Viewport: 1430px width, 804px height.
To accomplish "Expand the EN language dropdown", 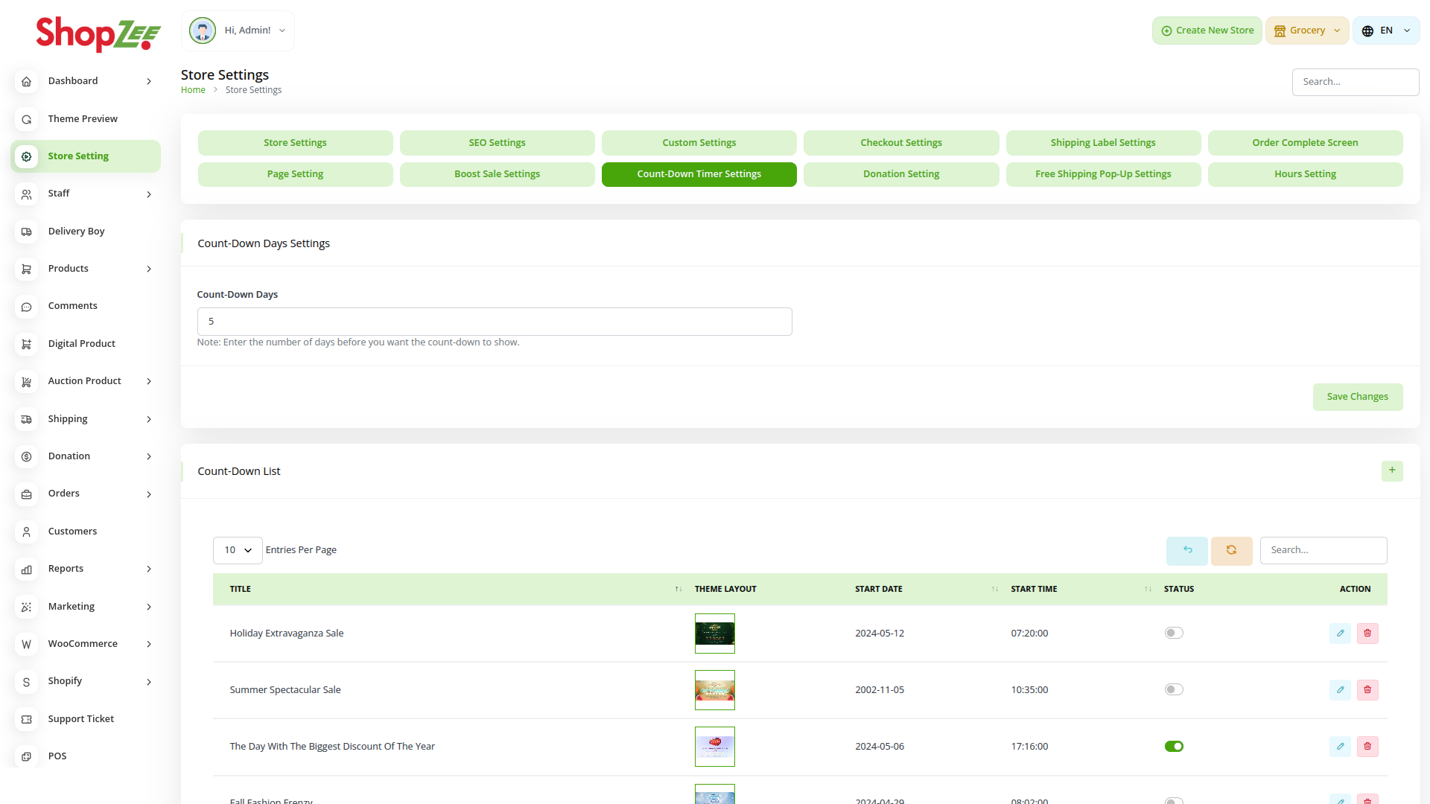I will point(1386,31).
